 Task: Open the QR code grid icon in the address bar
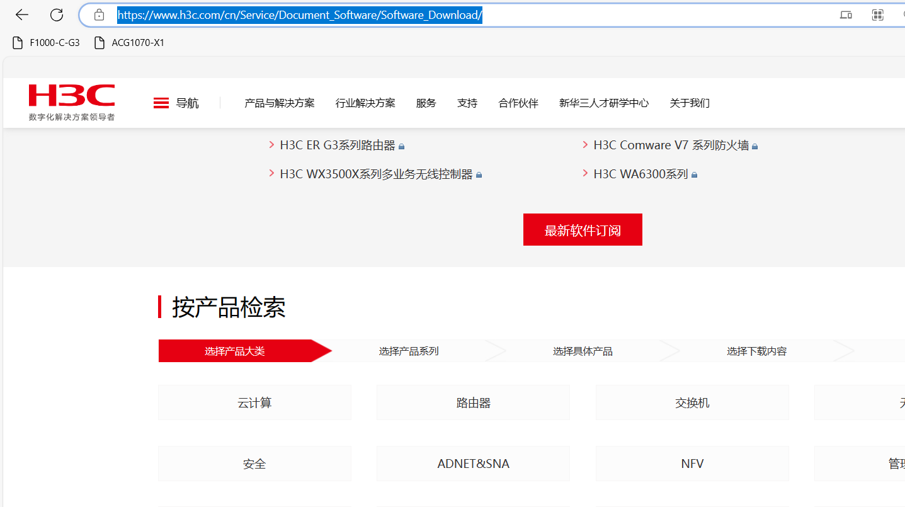tap(878, 15)
